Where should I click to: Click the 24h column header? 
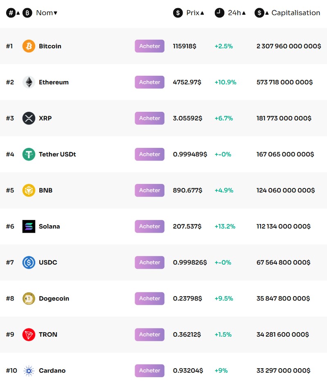234,13
